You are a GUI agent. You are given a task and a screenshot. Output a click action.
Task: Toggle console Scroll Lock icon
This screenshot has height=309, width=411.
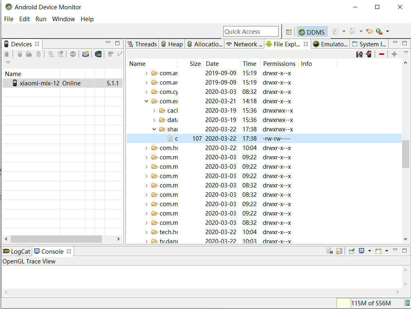click(339, 251)
